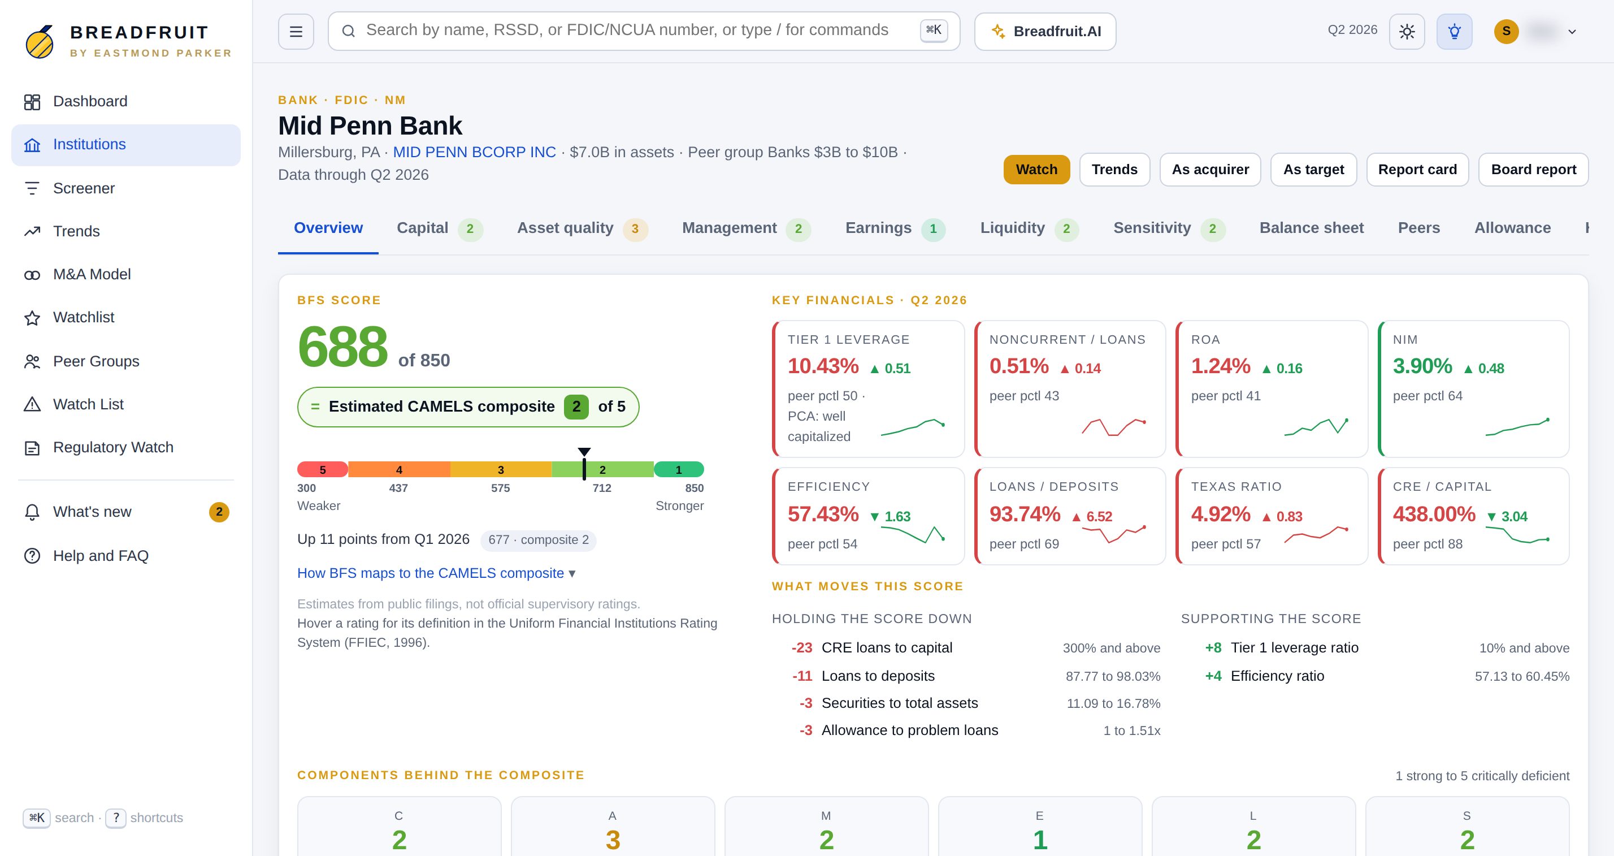Toggle the Watch button for Mid Penn Bank
Viewport: 1614px width, 856px height.
coord(1036,169)
